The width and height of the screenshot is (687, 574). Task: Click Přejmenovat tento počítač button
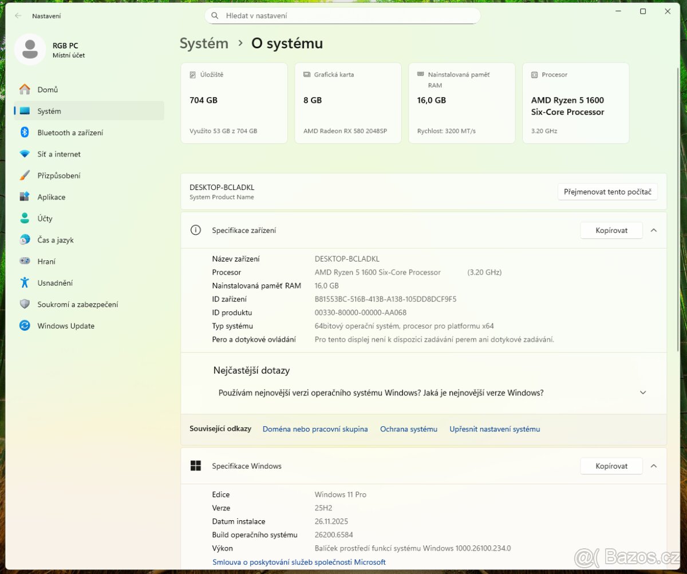[x=607, y=192]
